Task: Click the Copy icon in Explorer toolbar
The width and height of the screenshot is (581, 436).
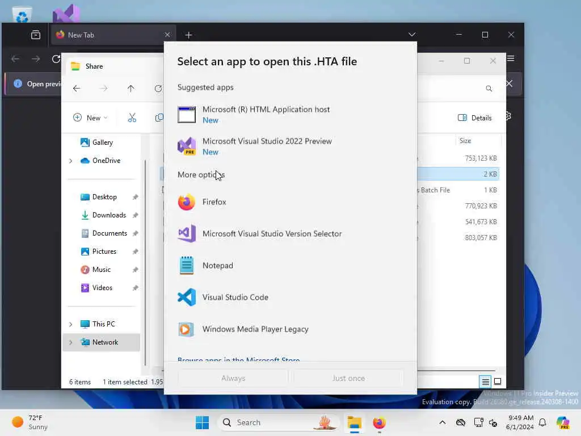Action: pyautogui.click(x=159, y=118)
